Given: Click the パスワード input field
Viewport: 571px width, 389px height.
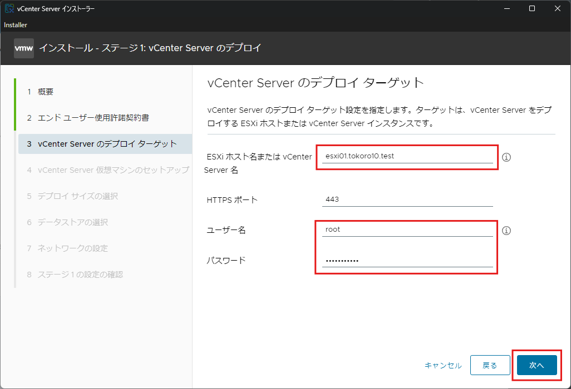Looking at the screenshot, I should click(407, 260).
